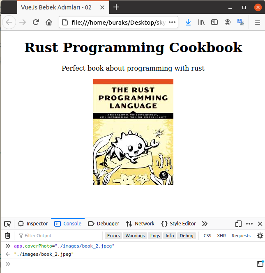This screenshot has width=265, height=273.
Task: Click the console command input line
Action: pyautogui.click(x=132, y=264)
